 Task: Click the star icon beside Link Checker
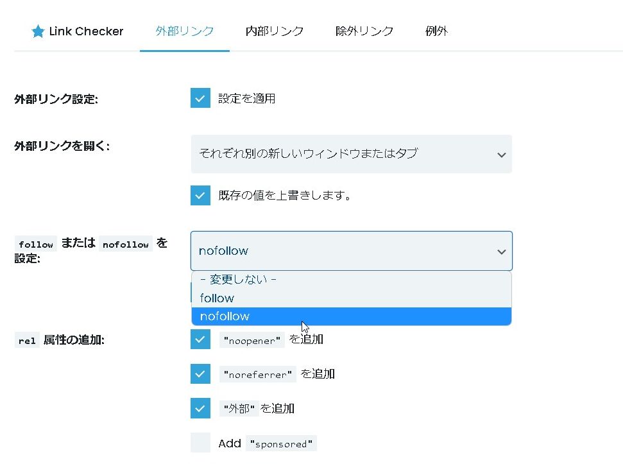pos(38,31)
